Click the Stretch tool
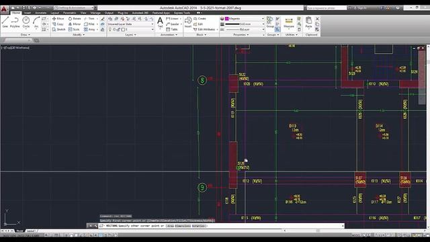 [x=58, y=30]
